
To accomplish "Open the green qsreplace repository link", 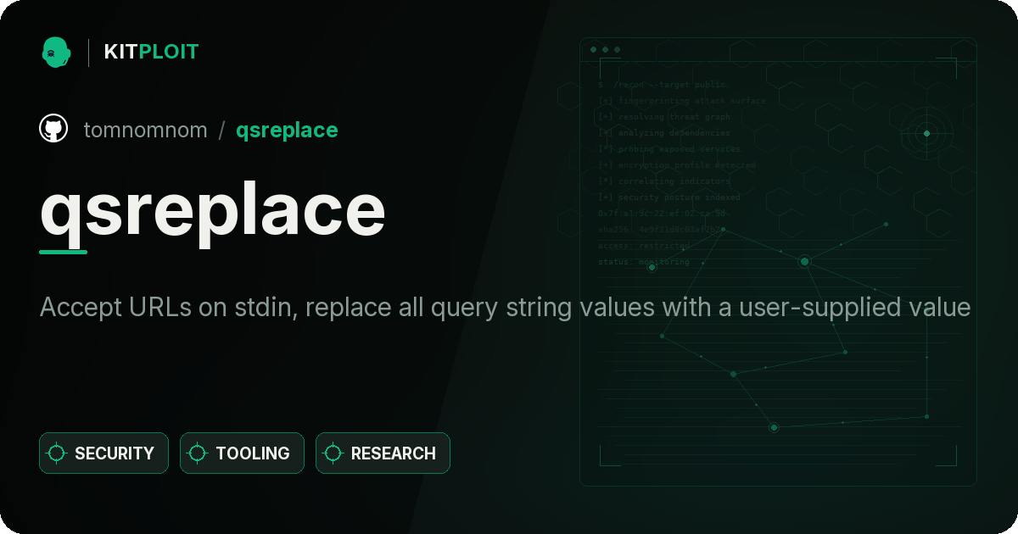I will pyautogui.click(x=287, y=130).
